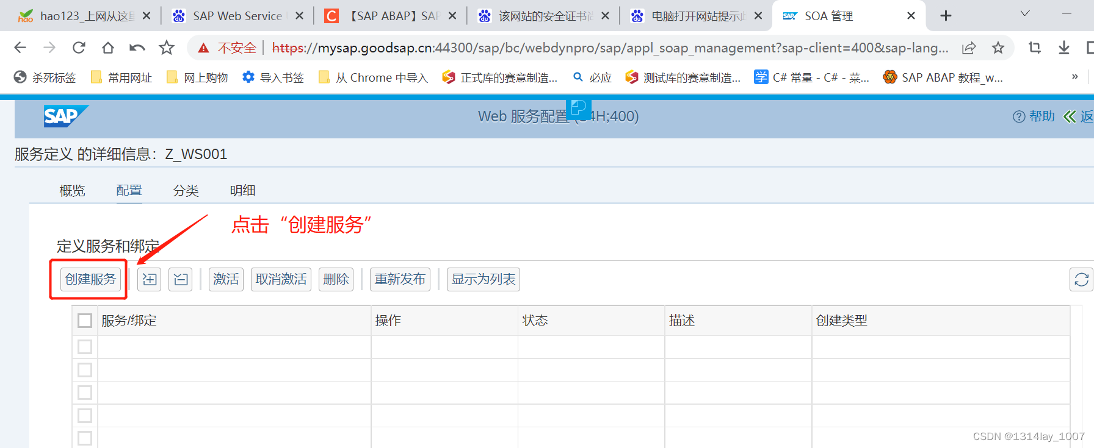Open 正式库的赛意制造 bookmark
The width and height of the screenshot is (1094, 448).
500,77
